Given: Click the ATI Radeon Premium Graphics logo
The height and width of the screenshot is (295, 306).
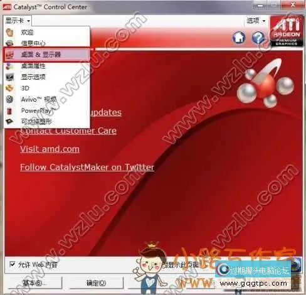Looking at the screenshot, I should pos(286,31).
